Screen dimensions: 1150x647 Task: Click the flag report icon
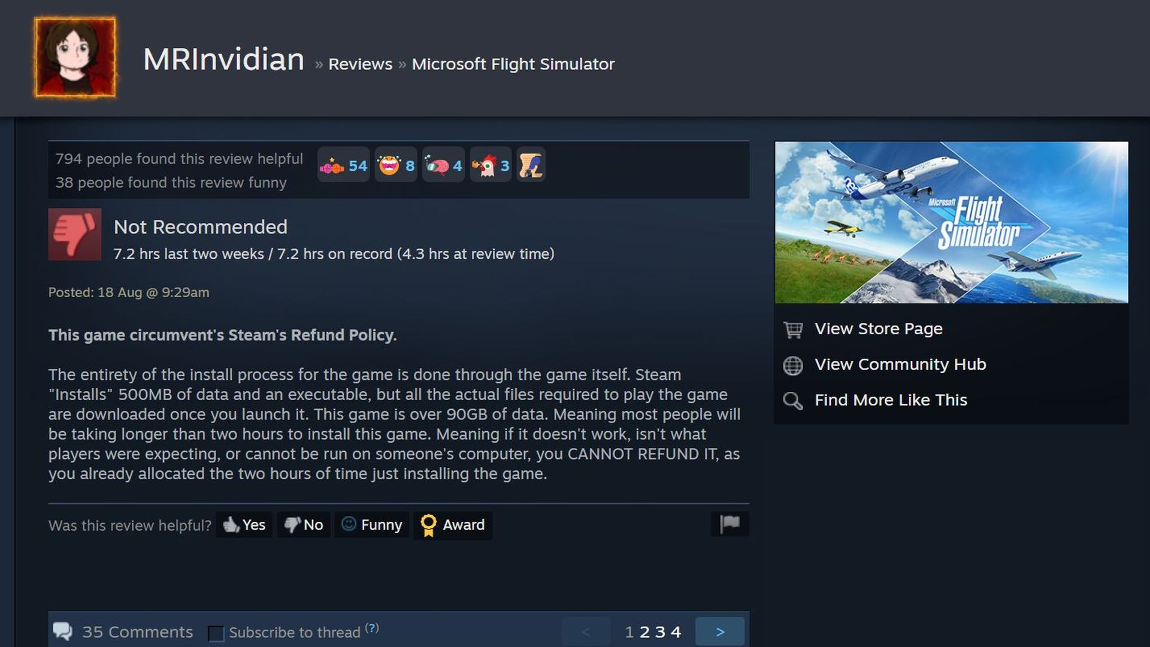point(728,524)
